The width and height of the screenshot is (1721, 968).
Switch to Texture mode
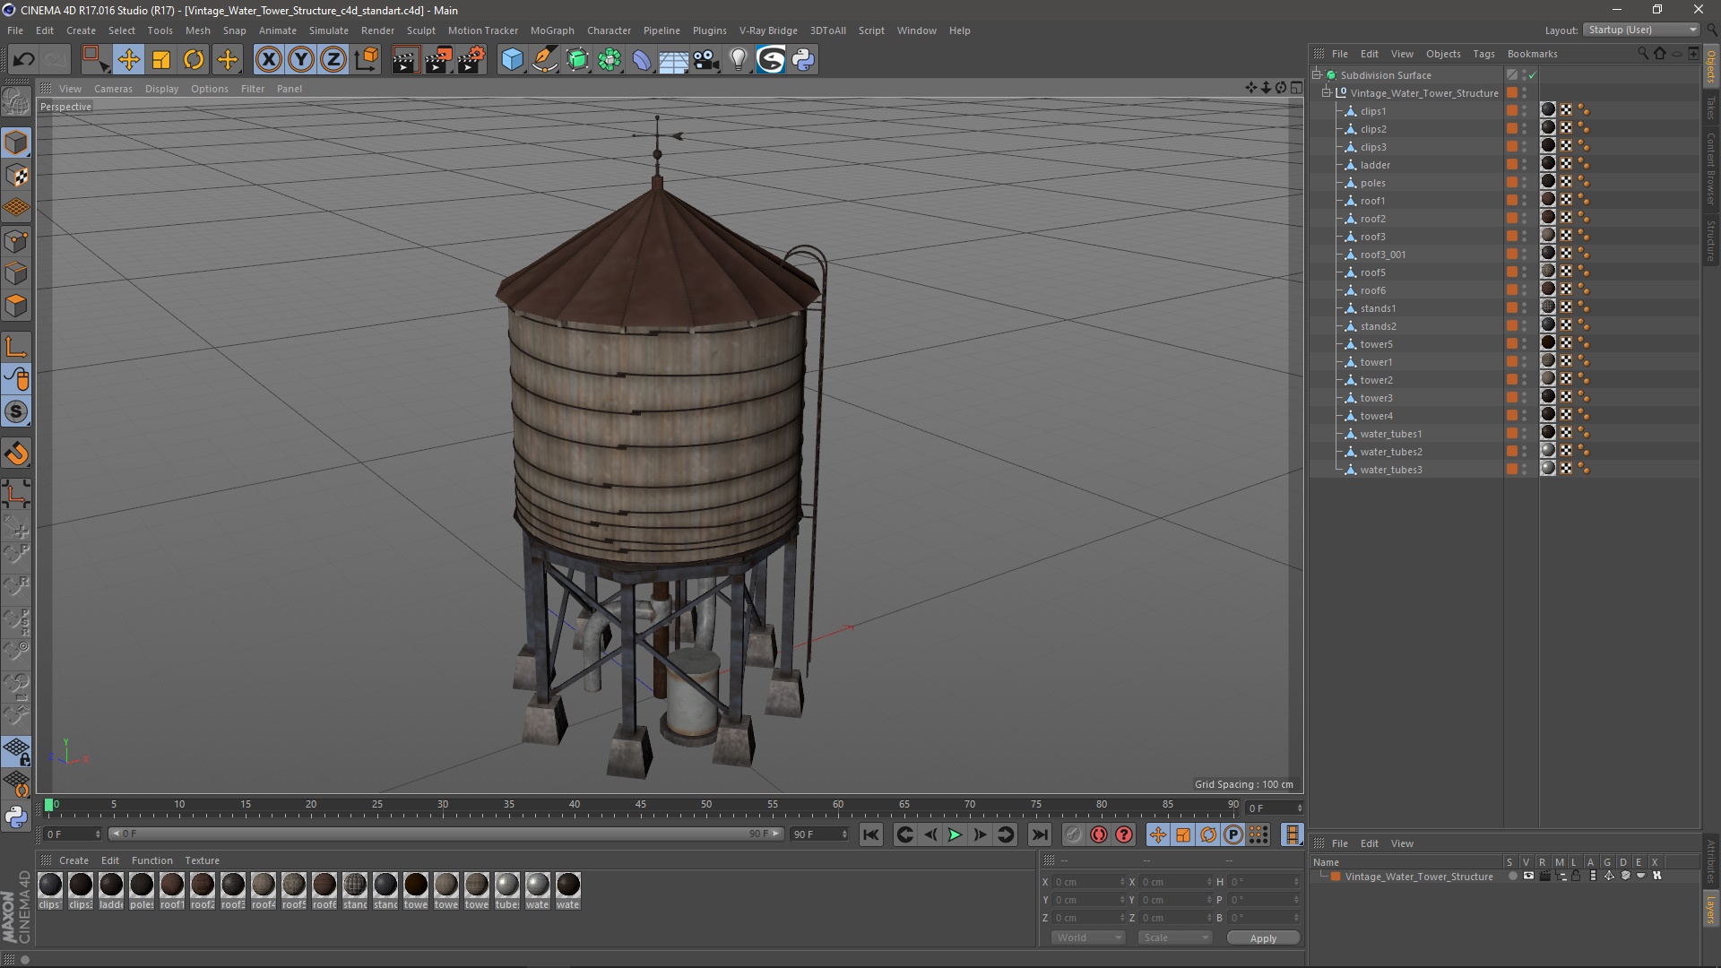16,176
